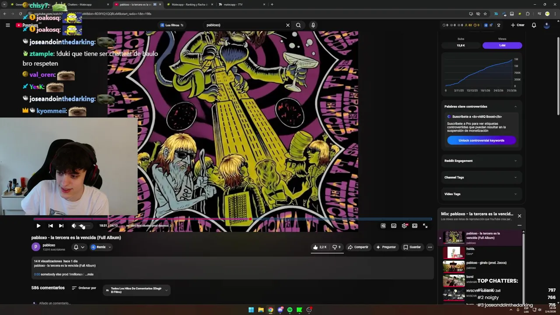Enter fullscreen mode in player

click(x=425, y=226)
